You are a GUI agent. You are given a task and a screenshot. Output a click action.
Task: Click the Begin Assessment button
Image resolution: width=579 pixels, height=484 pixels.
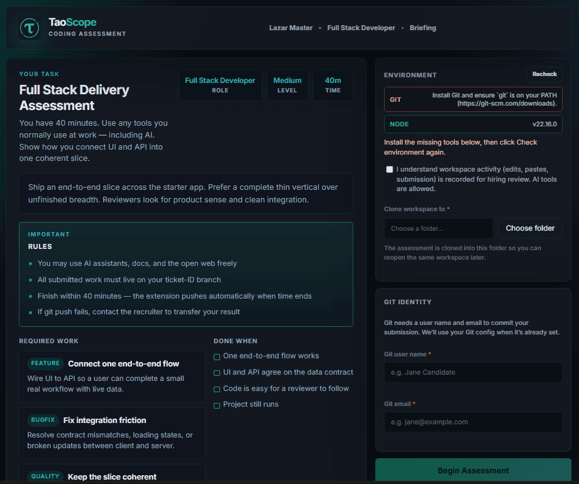[473, 470]
